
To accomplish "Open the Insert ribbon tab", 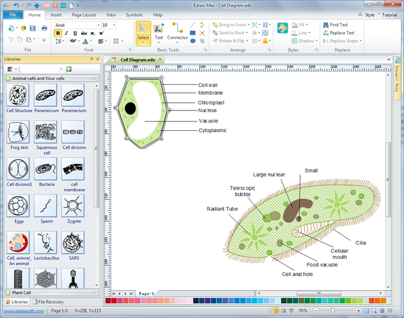I will point(56,14).
